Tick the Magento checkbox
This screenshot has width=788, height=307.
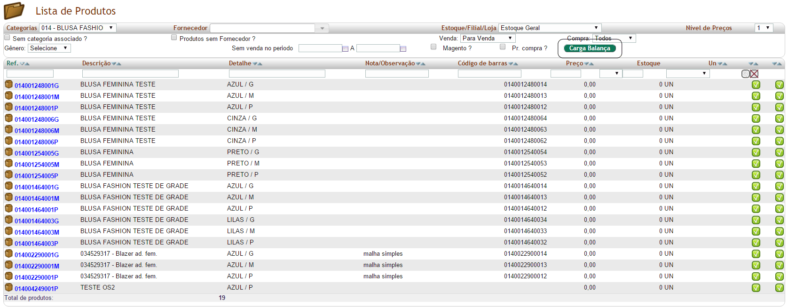pos(433,47)
